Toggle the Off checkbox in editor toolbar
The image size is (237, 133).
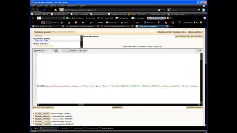point(197,51)
